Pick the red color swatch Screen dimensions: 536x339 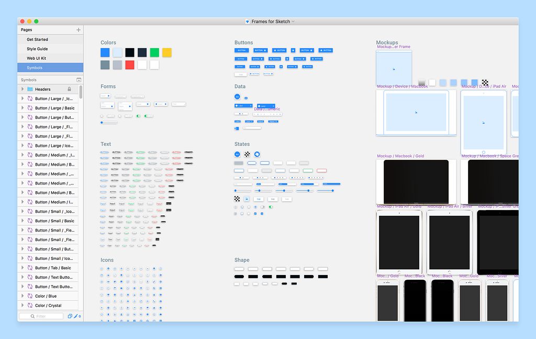click(x=130, y=64)
